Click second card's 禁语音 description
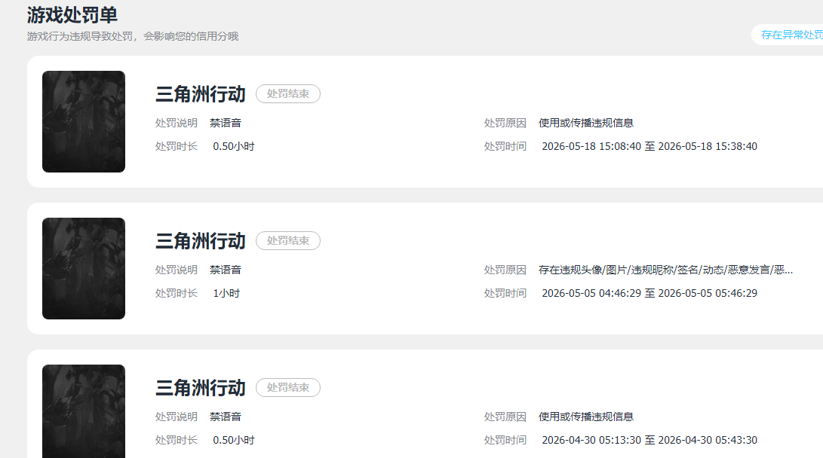 (225, 270)
